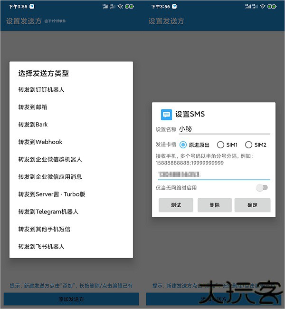Click the 测试 button

(x=176, y=205)
